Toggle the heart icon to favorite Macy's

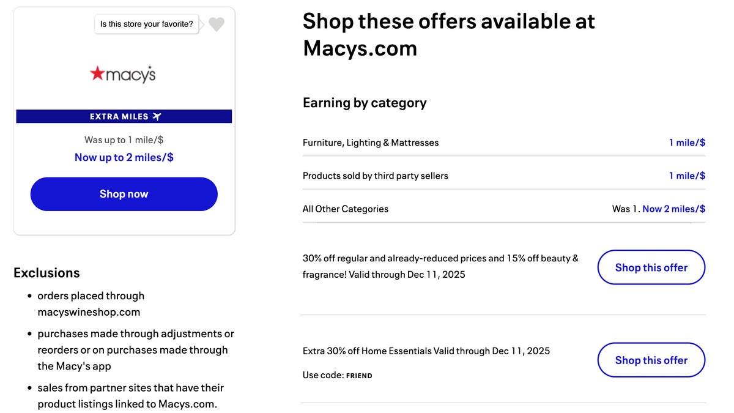[x=216, y=24]
